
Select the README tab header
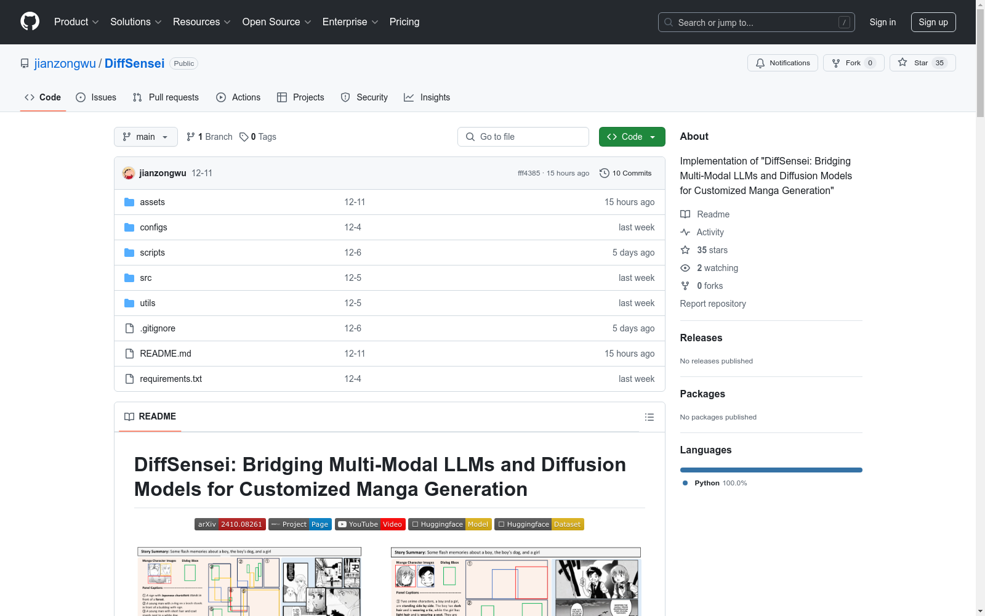click(x=150, y=417)
